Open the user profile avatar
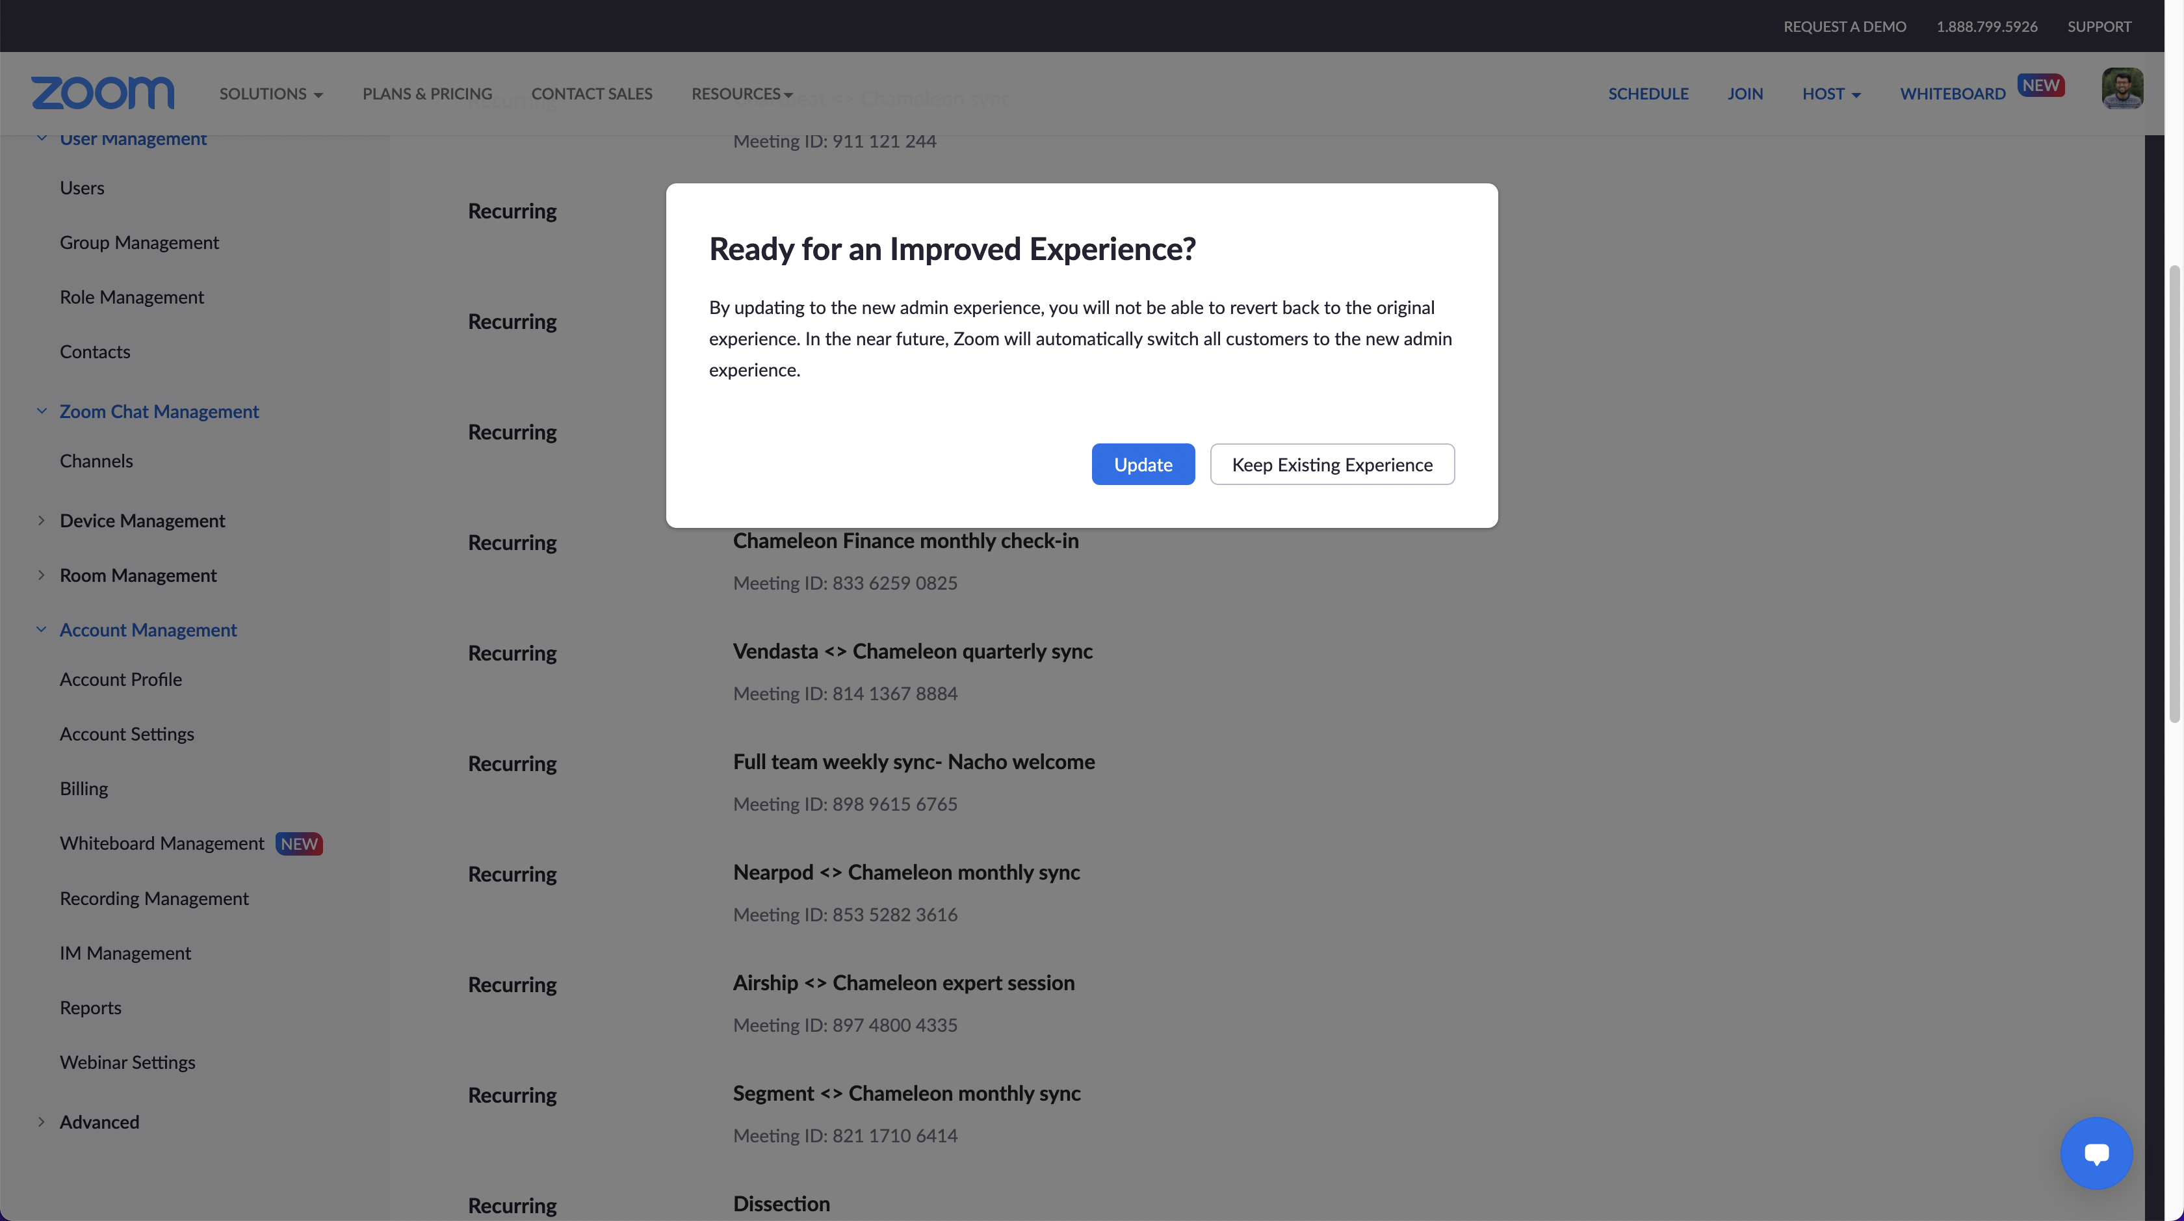 2122,88
